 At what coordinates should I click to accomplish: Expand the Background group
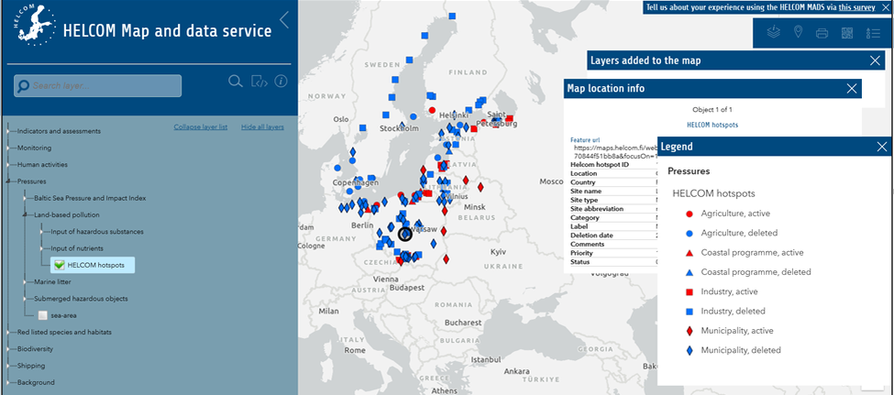[x=8, y=382]
